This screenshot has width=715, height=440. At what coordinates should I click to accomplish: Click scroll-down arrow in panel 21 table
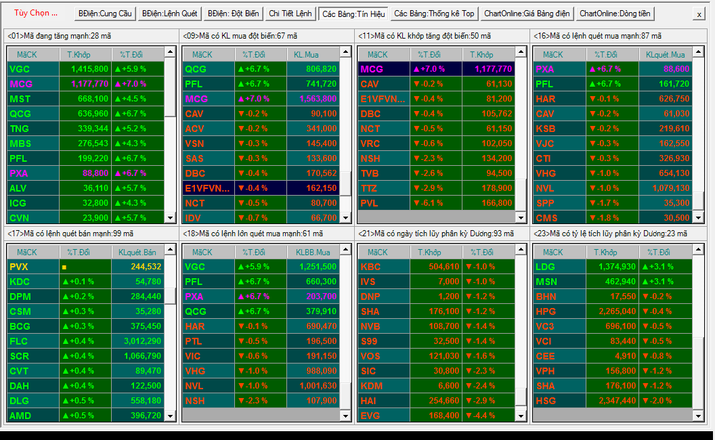point(521,416)
